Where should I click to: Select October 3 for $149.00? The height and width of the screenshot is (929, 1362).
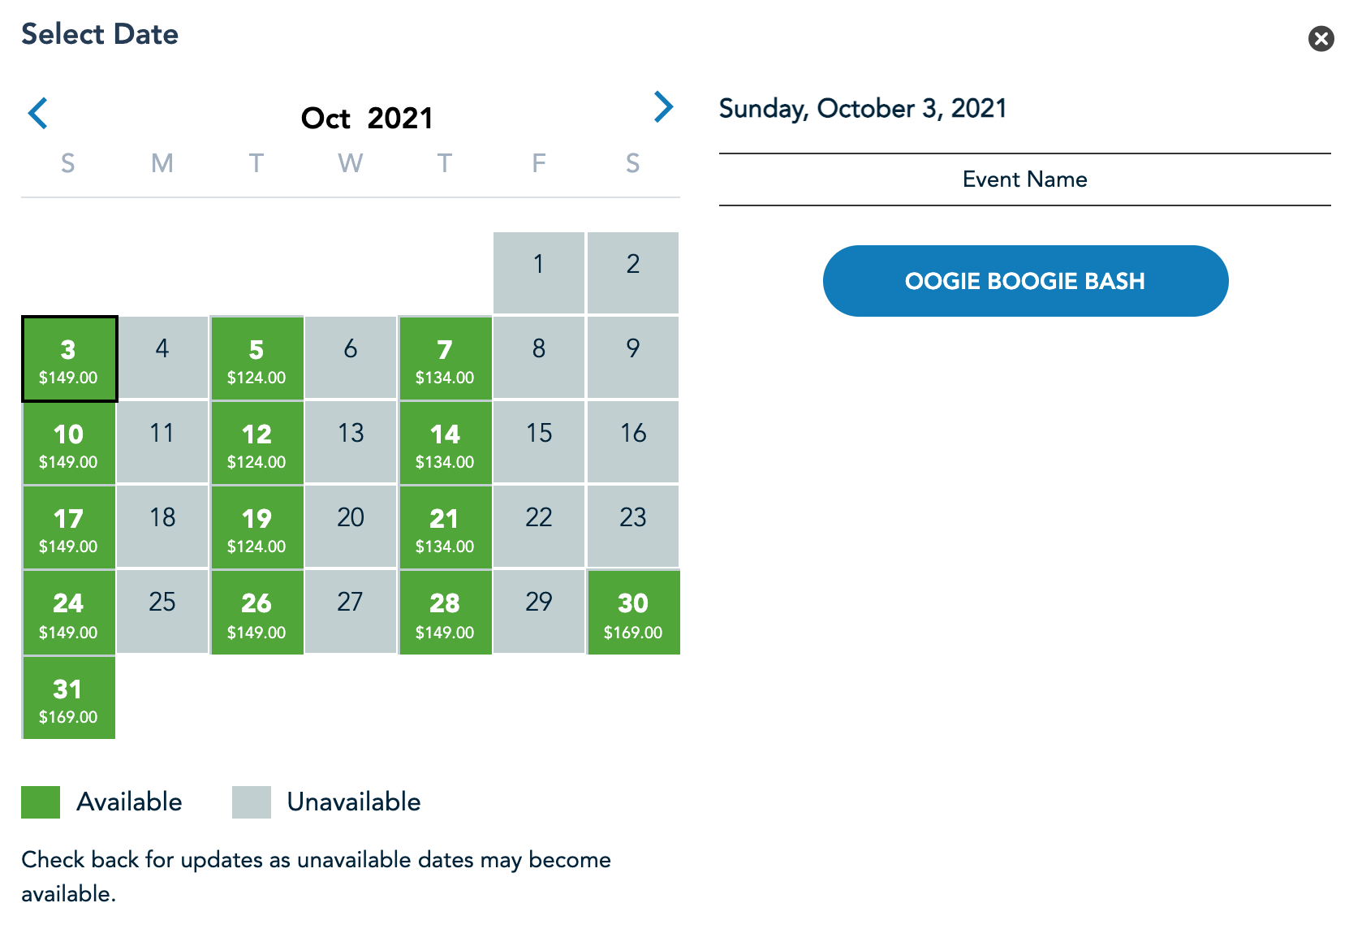pos(69,360)
